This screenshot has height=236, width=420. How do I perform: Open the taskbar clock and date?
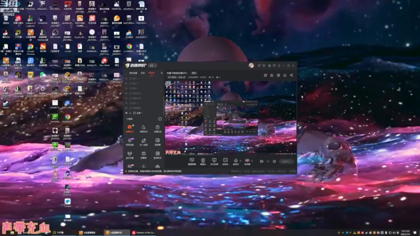click(x=405, y=232)
